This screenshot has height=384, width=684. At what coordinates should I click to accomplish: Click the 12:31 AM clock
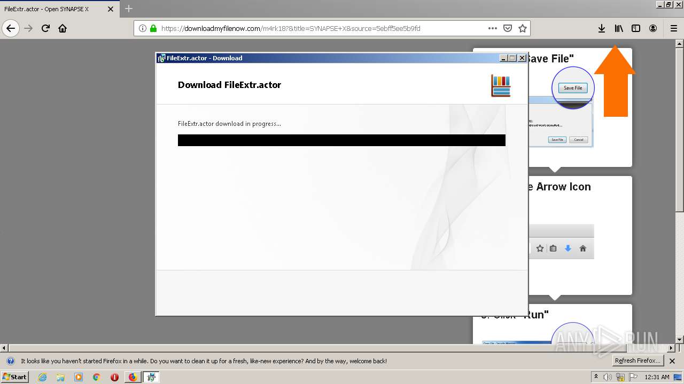click(657, 377)
